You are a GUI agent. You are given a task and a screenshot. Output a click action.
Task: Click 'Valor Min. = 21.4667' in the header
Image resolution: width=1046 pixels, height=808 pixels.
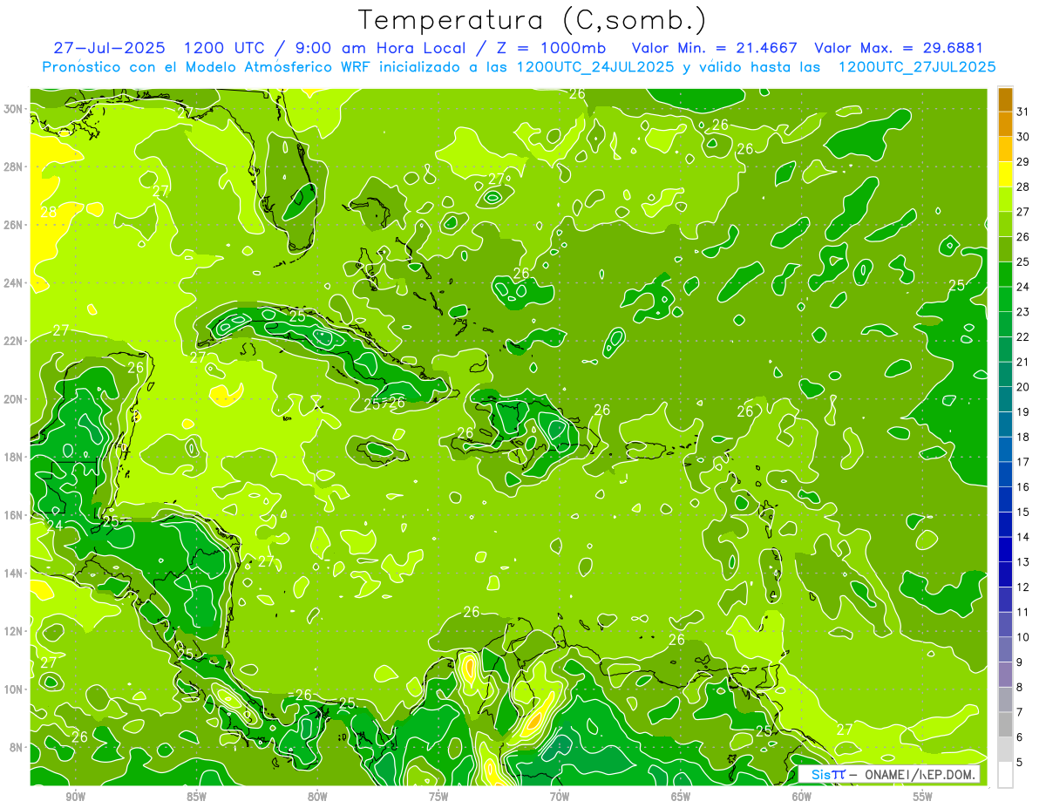pyautogui.click(x=714, y=48)
